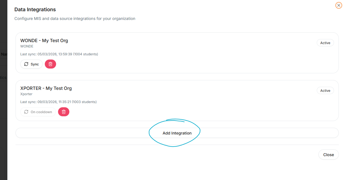This screenshot has height=180, width=343.
Task: Click the Xporter provider label under title
Action: pos(26,94)
